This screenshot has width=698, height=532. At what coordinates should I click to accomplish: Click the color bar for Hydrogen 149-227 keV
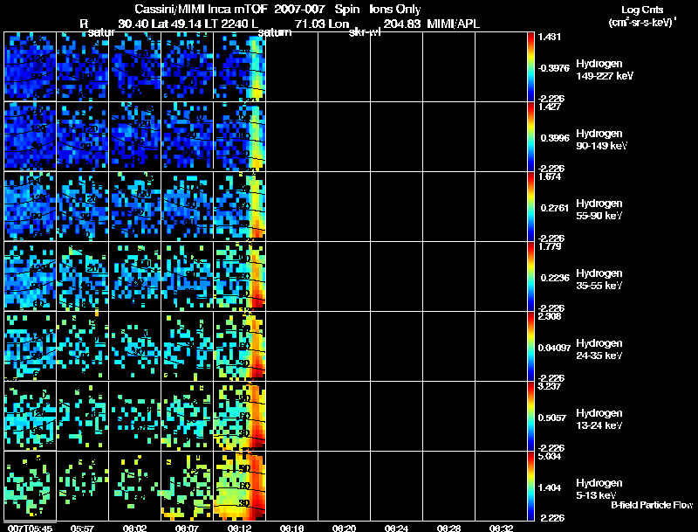pos(532,67)
